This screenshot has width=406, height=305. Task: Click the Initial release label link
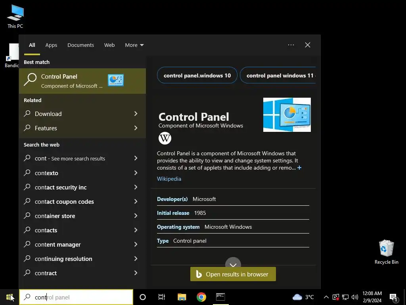point(173,213)
